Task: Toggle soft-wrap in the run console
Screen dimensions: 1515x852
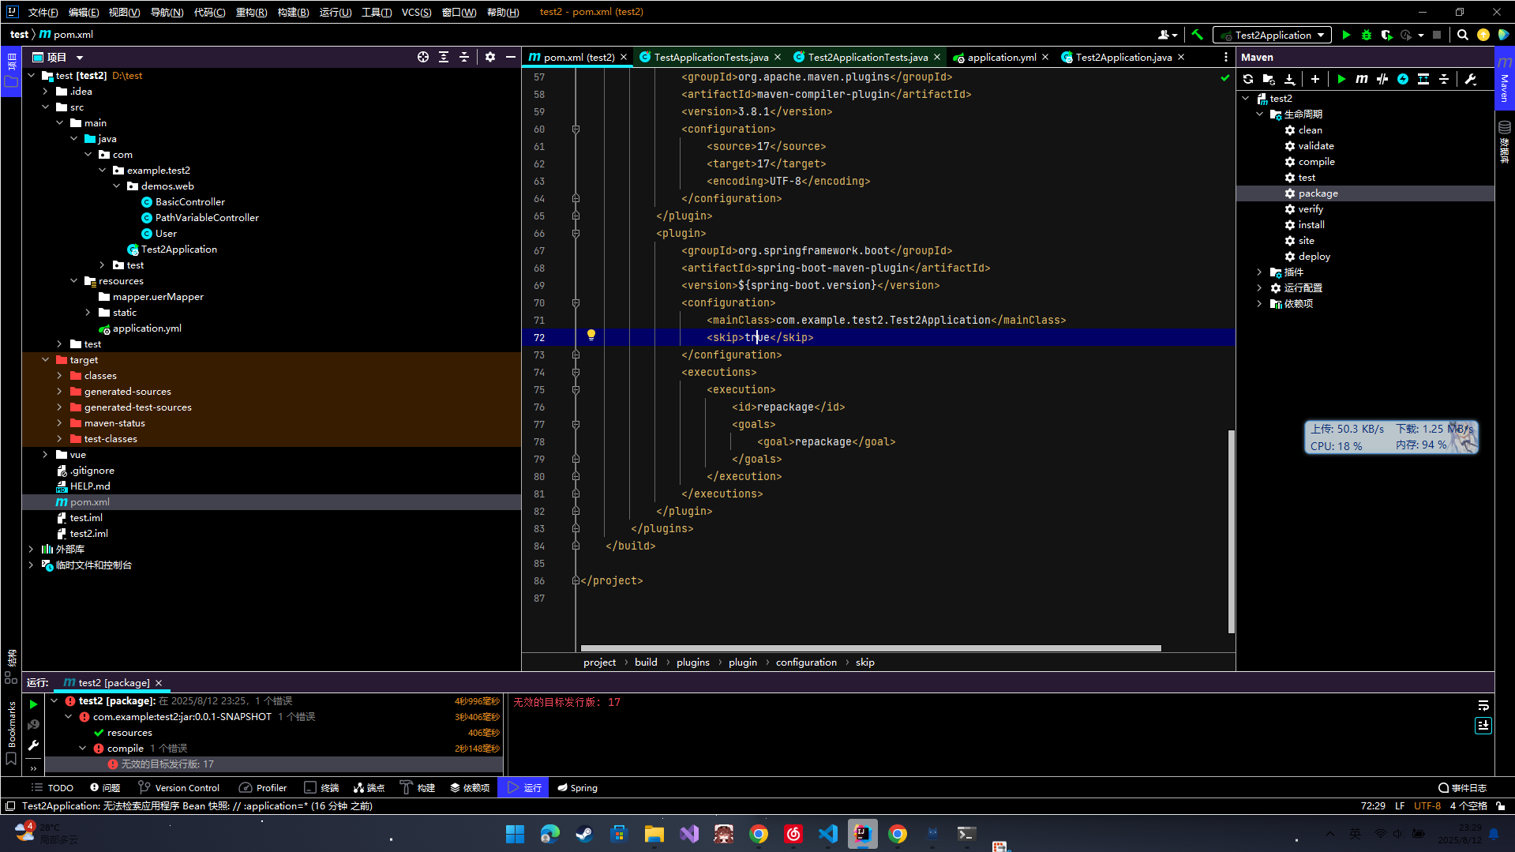Action: click(x=1483, y=705)
